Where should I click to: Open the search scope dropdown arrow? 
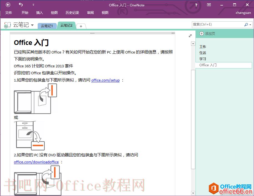(250, 25)
